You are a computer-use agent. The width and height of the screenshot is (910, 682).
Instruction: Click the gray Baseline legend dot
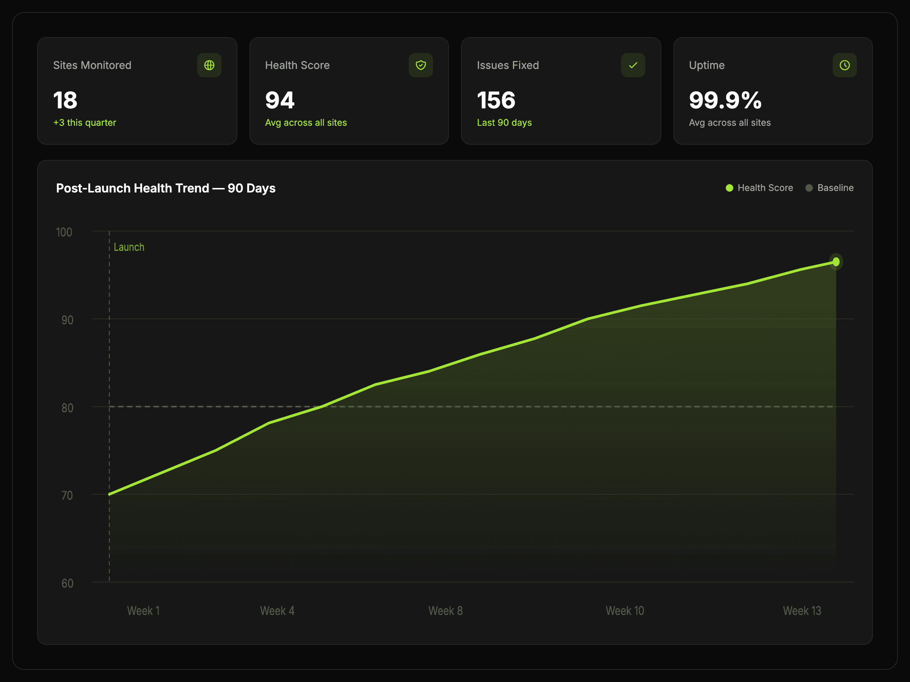[x=809, y=188]
